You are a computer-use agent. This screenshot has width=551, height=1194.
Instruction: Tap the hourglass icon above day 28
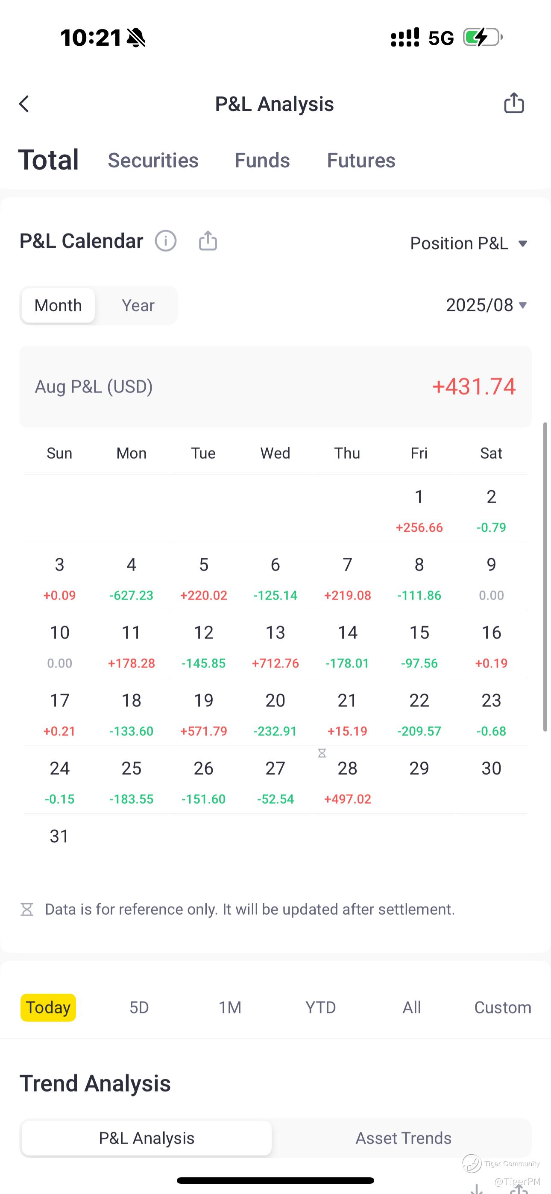click(x=322, y=753)
